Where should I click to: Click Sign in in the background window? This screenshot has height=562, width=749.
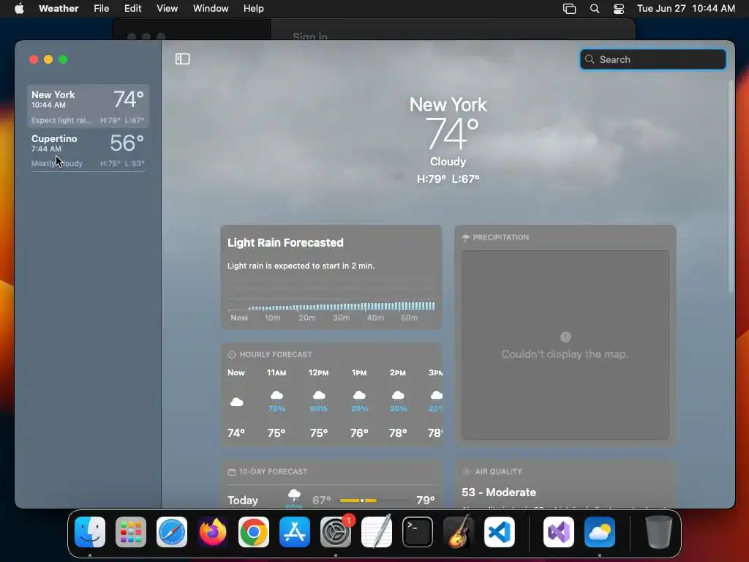click(x=310, y=37)
